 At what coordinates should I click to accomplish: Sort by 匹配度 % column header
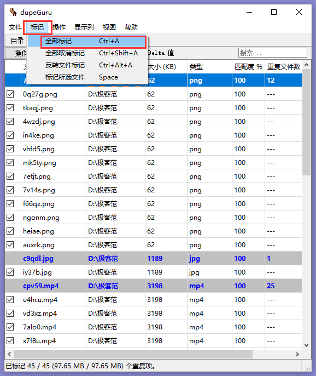[248, 67]
